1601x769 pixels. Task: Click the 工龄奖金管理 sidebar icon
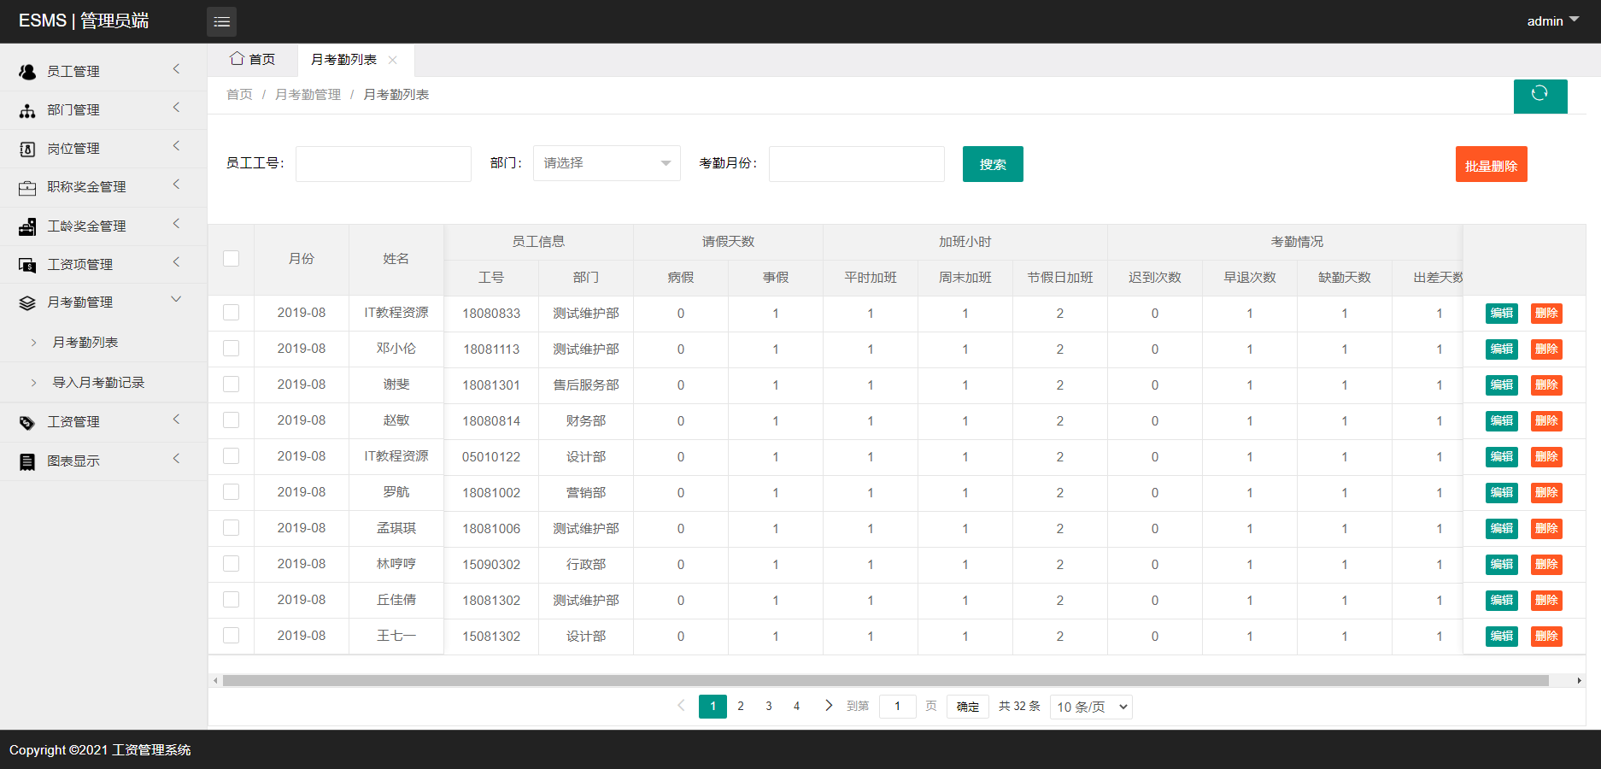(x=27, y=226)
